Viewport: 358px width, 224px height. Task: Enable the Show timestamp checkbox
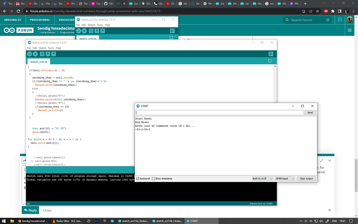pos(153,179)
